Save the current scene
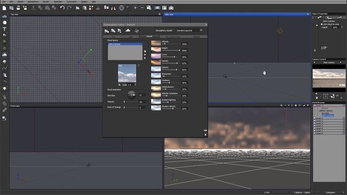 tap(18, 8)
